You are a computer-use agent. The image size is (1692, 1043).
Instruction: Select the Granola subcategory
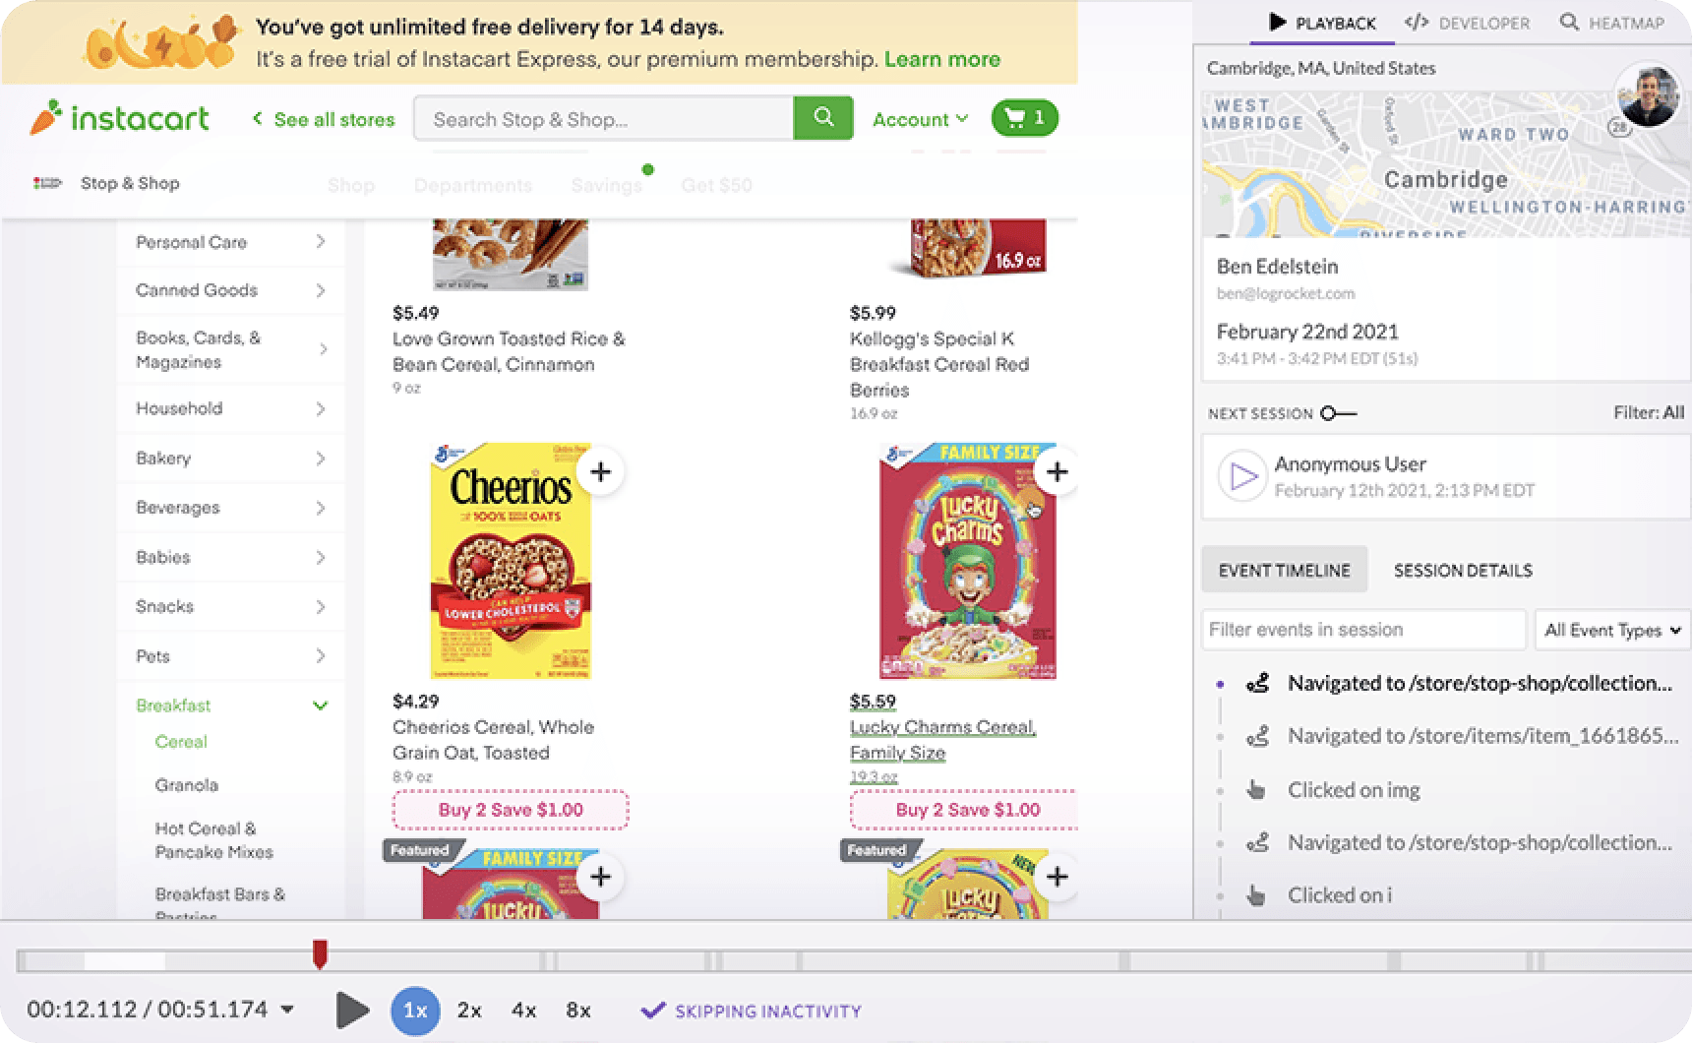[186, 785]
